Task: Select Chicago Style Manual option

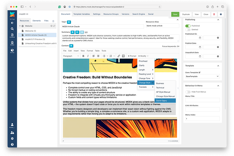Action: point(165,96)
